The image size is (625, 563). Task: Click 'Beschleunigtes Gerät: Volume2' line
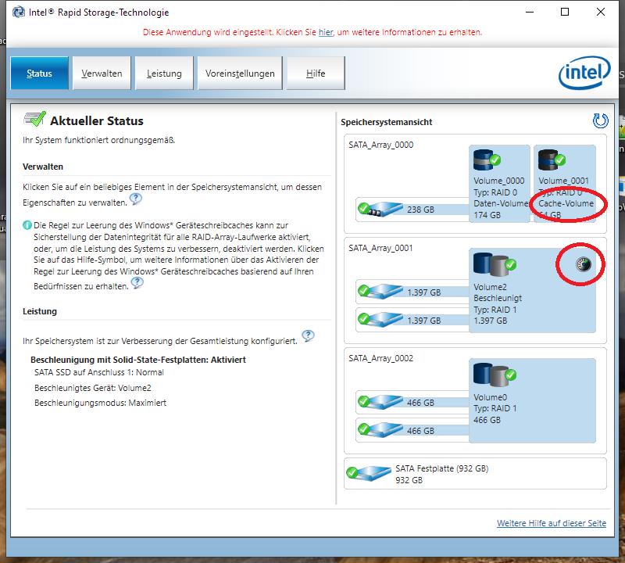tap(92, 388)
